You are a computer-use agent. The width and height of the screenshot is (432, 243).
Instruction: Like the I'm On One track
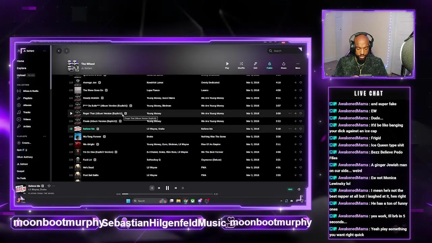tap(300, 152)
